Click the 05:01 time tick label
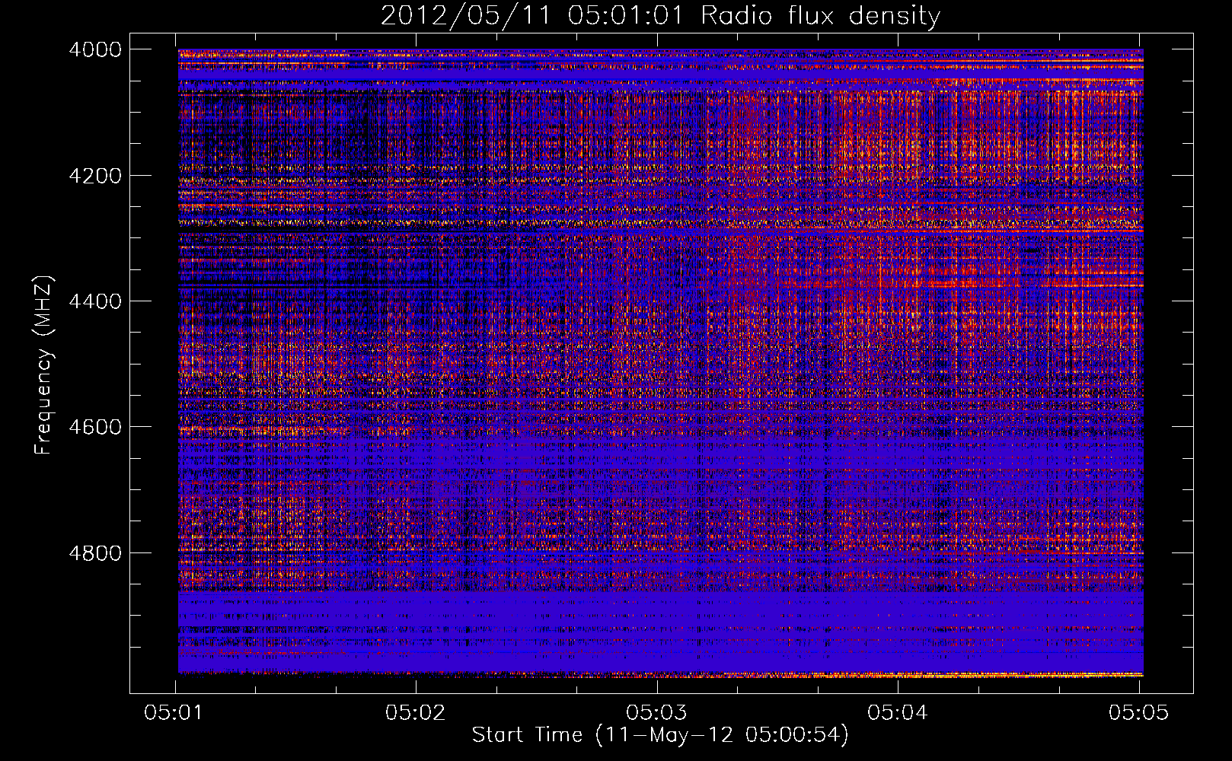This screenshot has height=761, width=1232. click(174, 712)
